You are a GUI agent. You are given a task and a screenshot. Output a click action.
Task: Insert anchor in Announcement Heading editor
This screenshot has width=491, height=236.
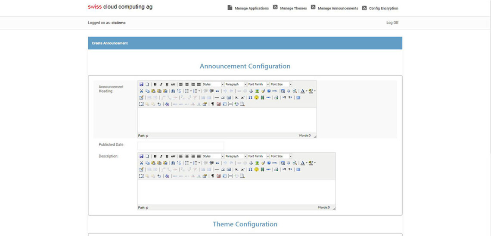(251, 91)
